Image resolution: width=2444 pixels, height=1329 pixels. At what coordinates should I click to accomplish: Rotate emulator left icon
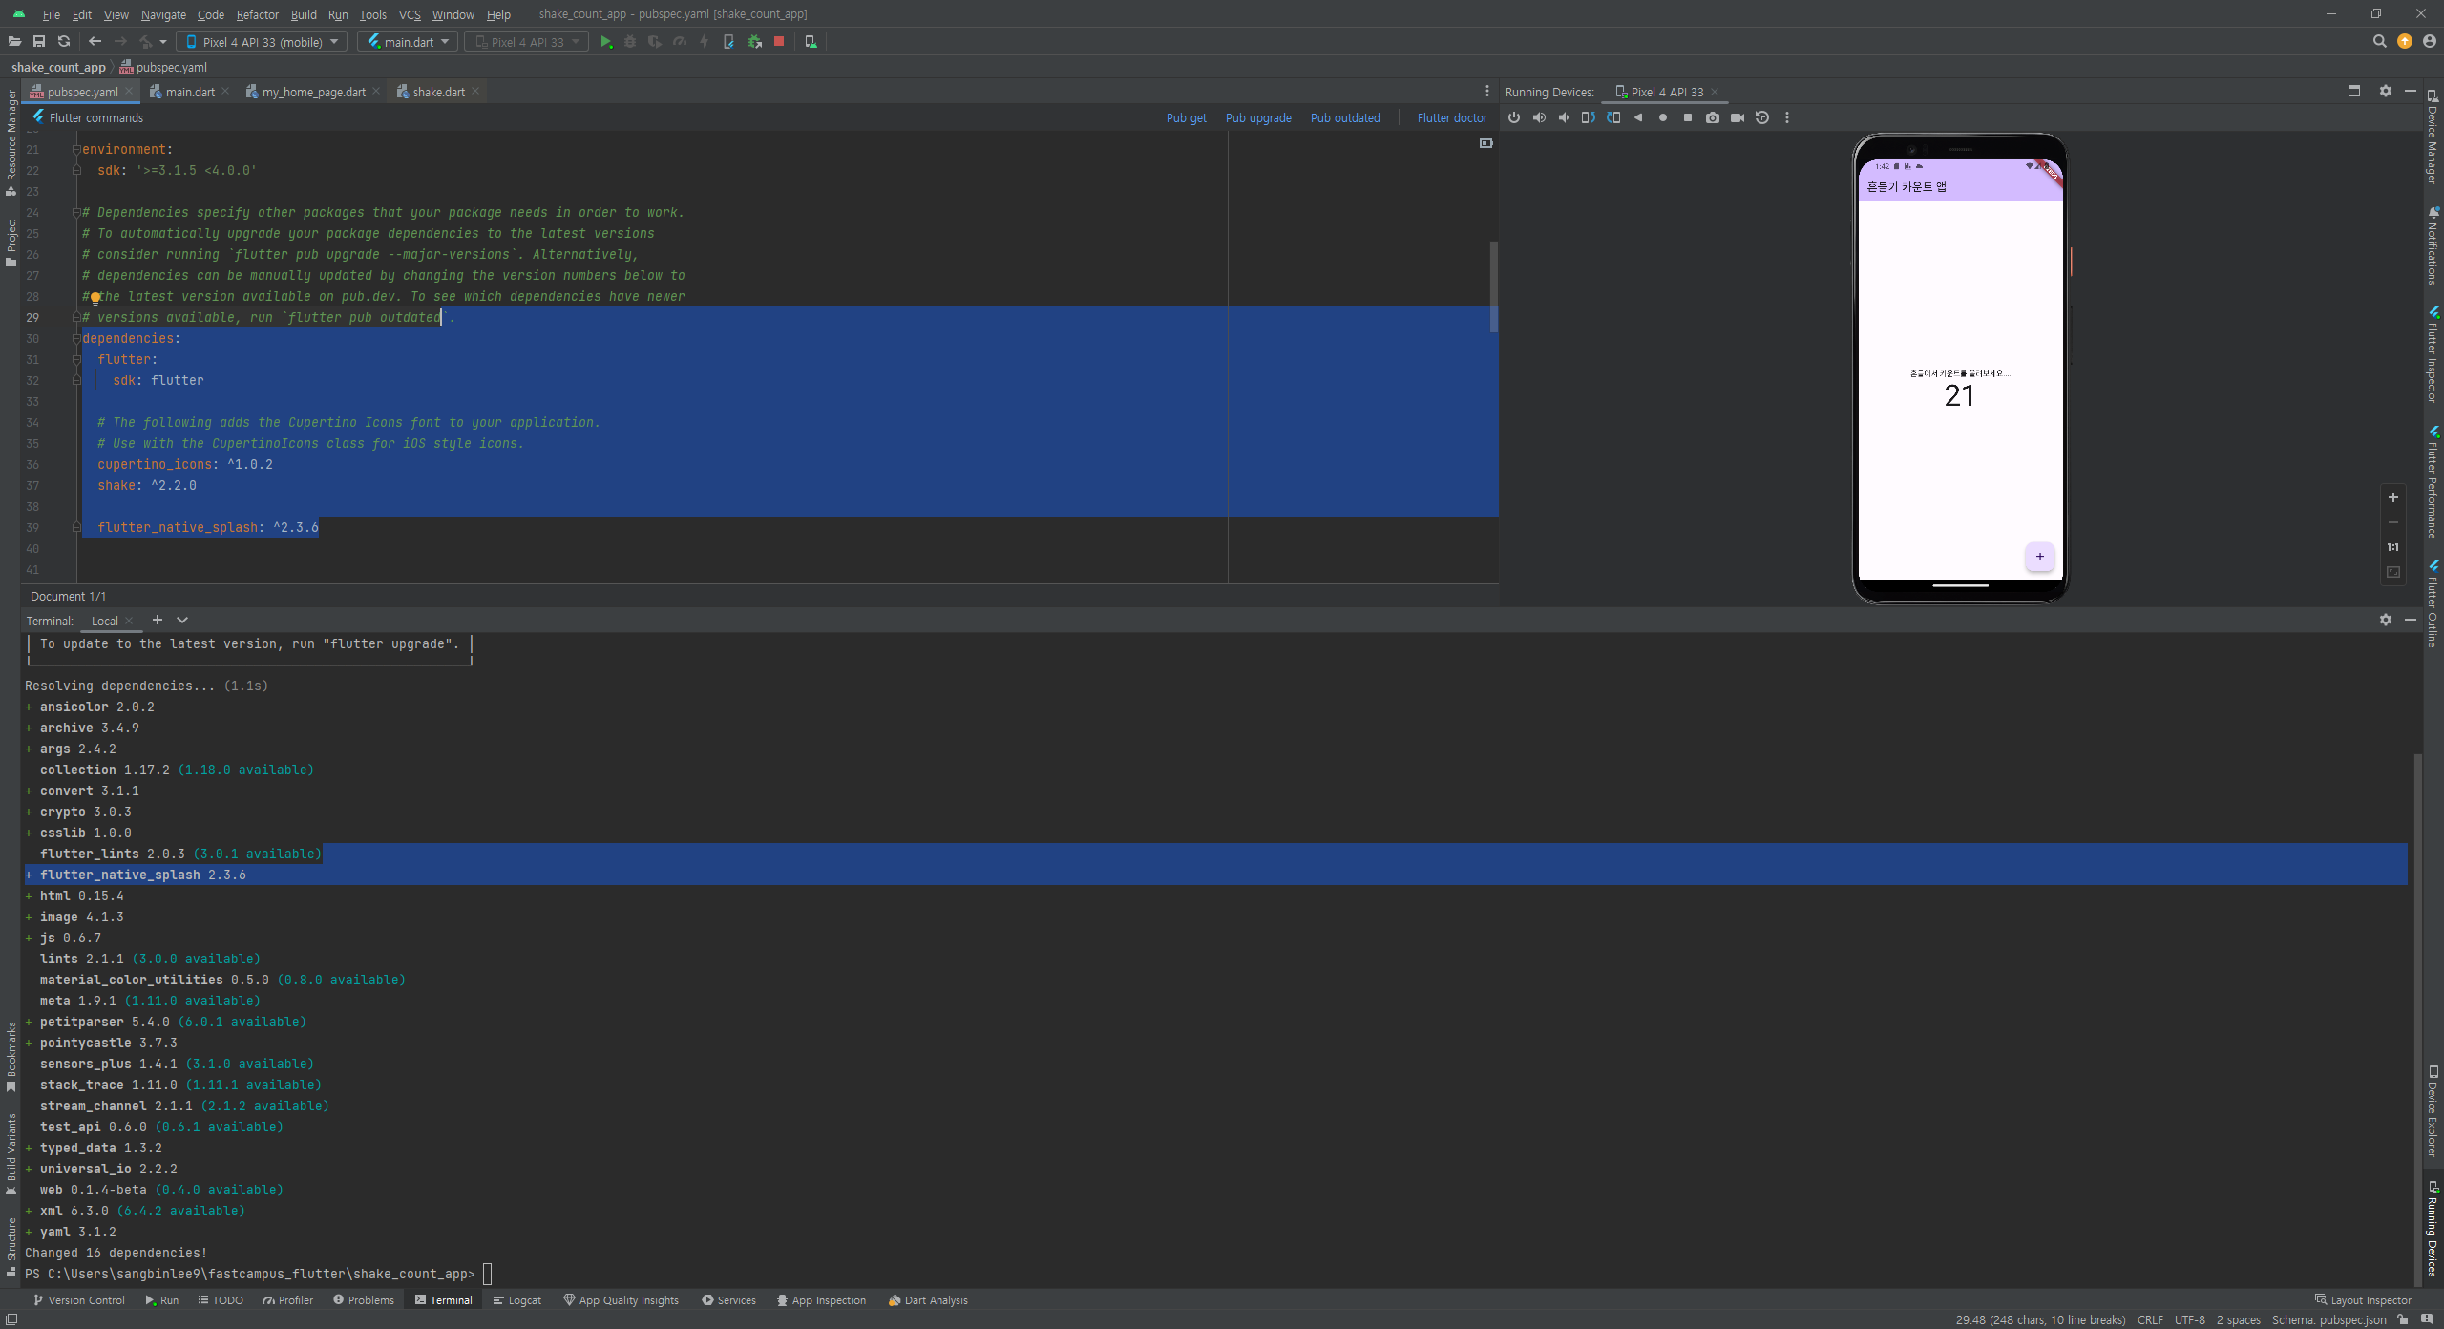(x=1589, y=117)
